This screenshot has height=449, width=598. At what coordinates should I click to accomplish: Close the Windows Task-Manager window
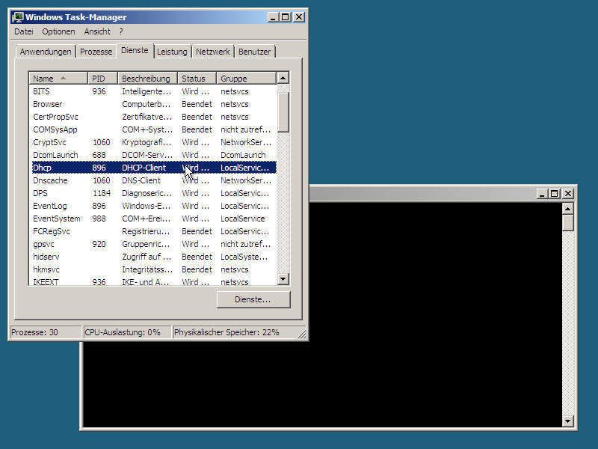click(300, 17)
